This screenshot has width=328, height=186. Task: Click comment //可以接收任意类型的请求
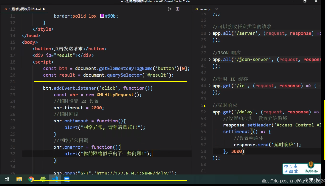point(242,27)
